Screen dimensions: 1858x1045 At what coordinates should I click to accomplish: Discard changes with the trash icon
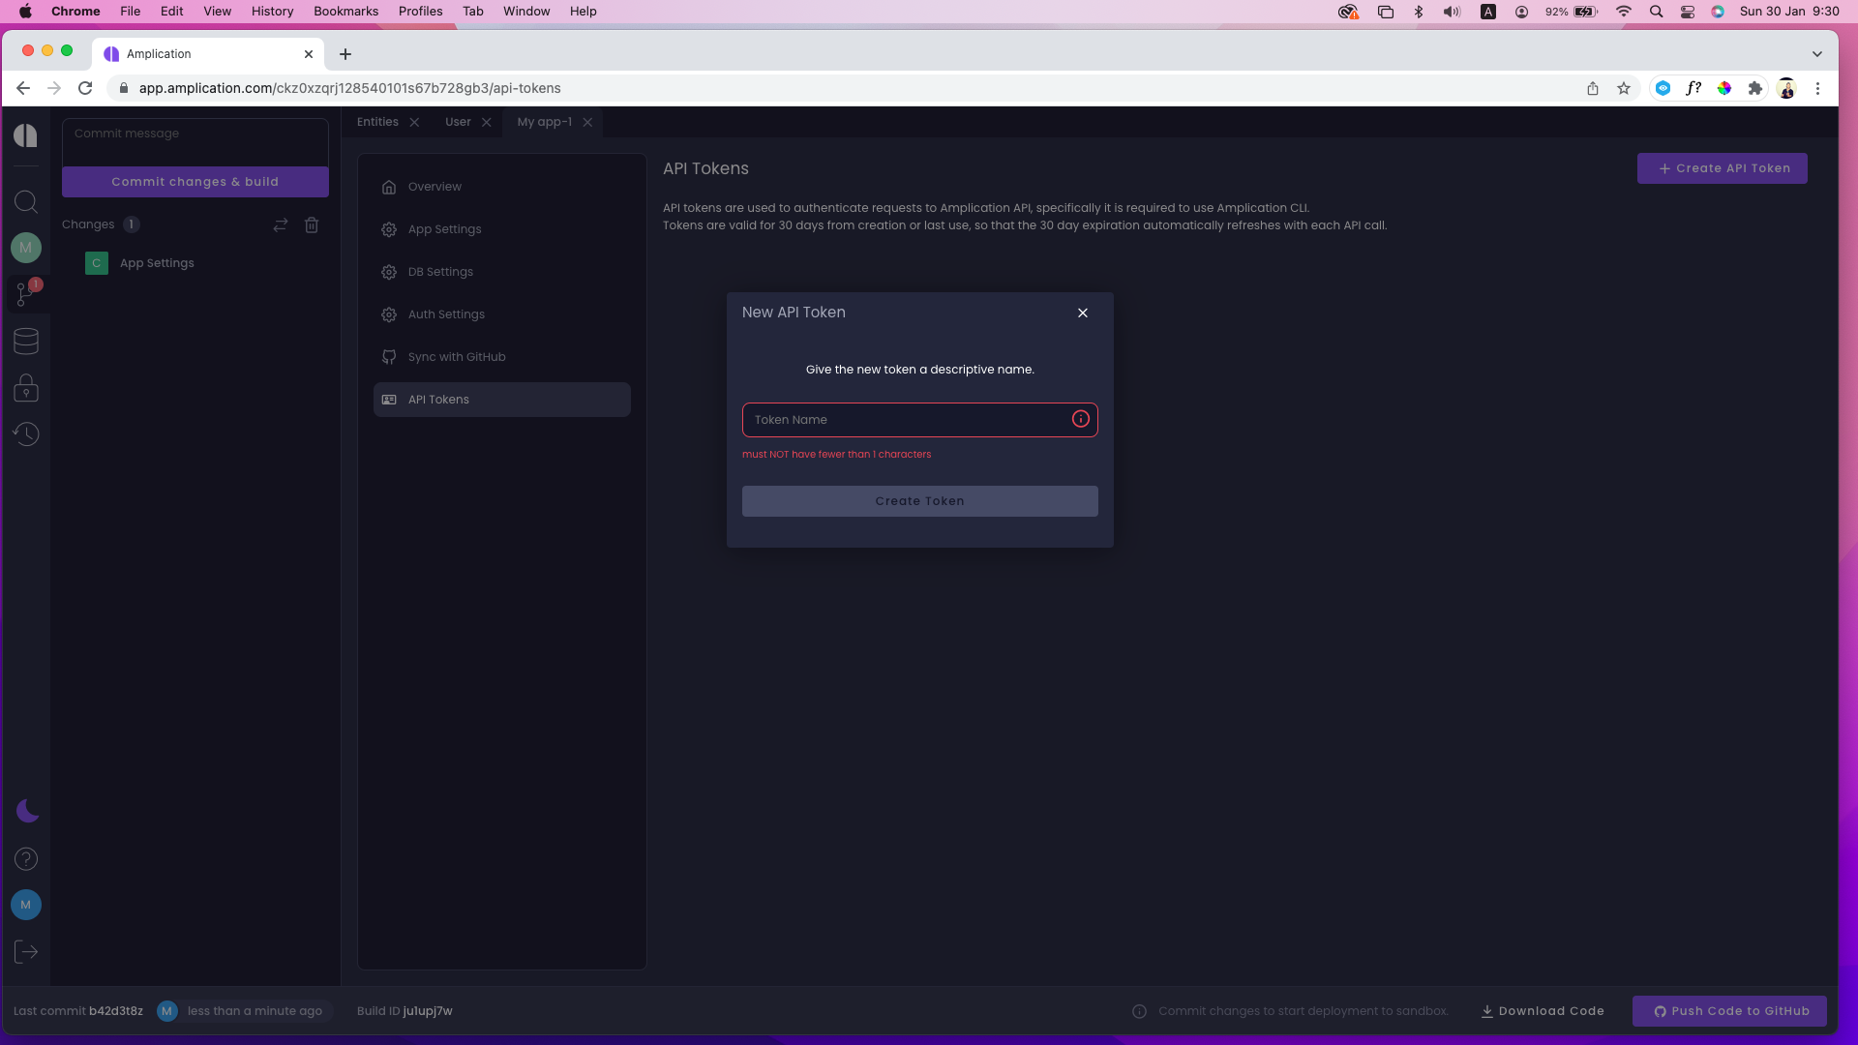312,224
